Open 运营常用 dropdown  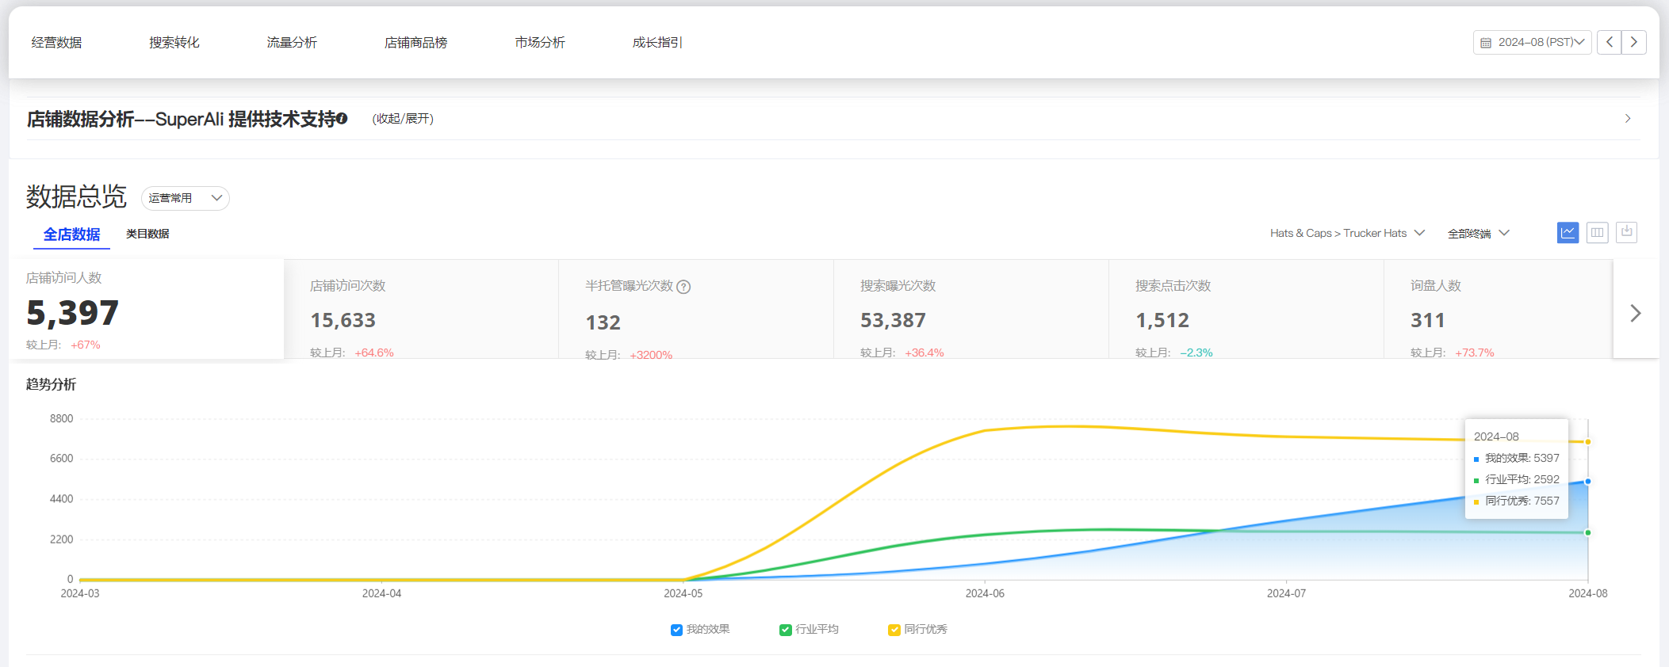(x=185, y=198)
